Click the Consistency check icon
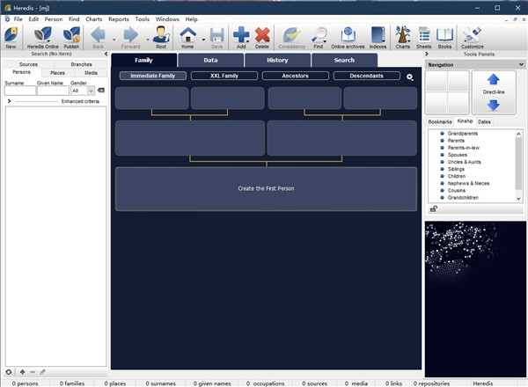 pos(291,37)
